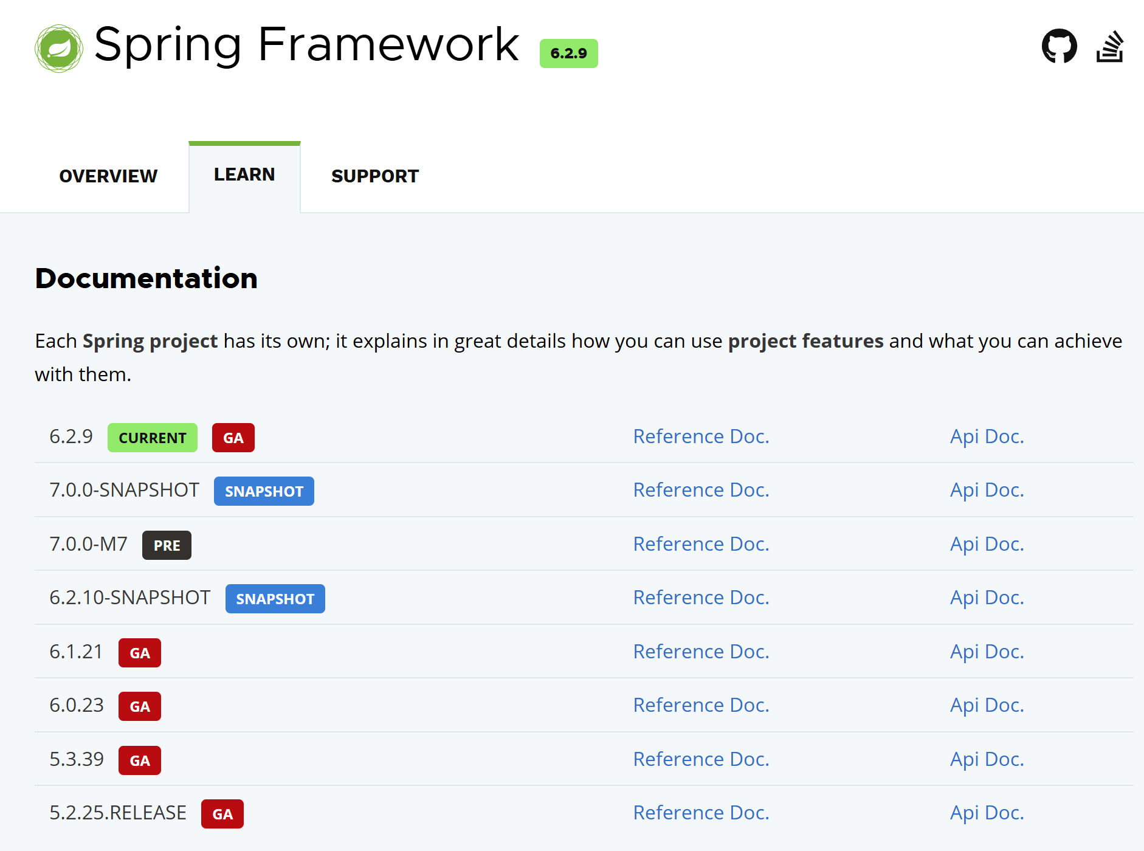Open the Stack Overflow icon

1110,46
